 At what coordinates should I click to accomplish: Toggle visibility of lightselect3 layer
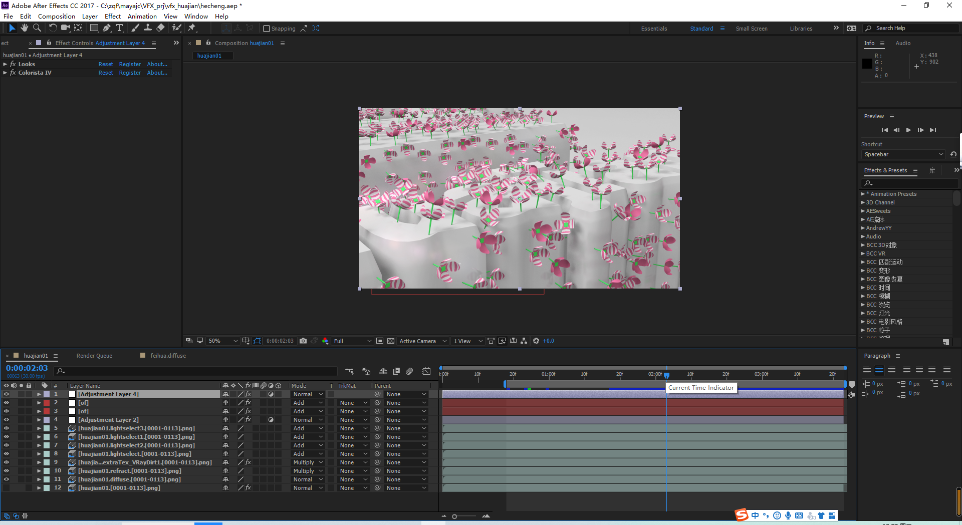6,428
